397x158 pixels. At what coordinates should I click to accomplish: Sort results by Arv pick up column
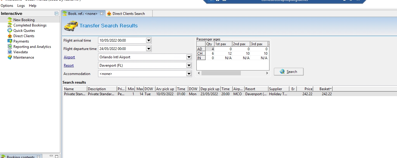(165, 89)
